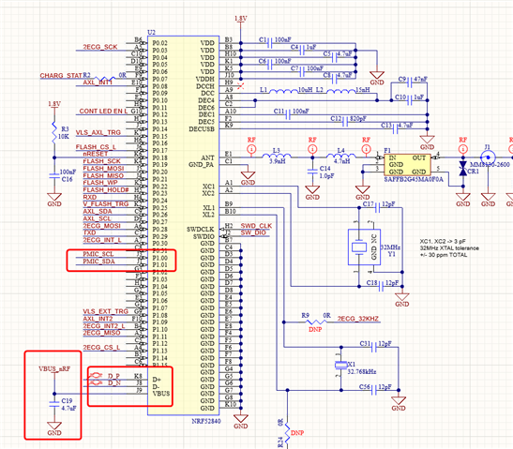Click the CHARG_STAT net label

(x=61, y=76)
